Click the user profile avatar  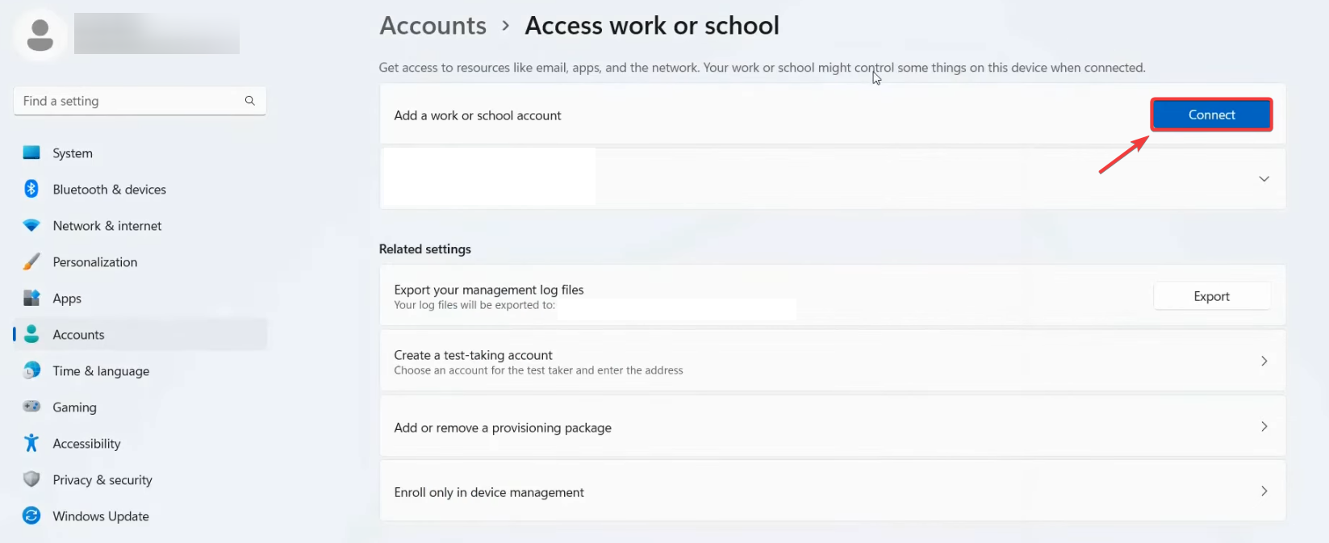[40, 36]
